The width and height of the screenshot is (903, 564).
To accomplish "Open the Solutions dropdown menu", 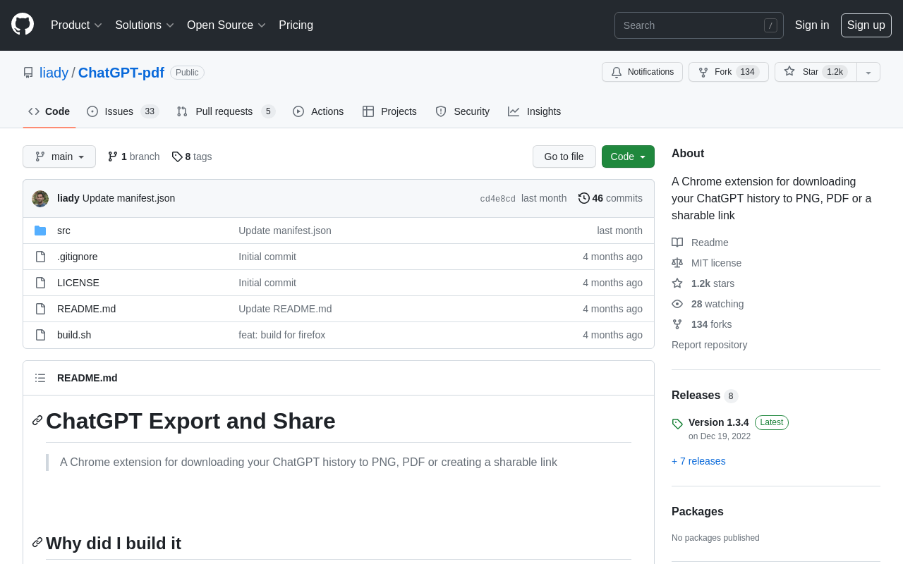I will point(145,25).
